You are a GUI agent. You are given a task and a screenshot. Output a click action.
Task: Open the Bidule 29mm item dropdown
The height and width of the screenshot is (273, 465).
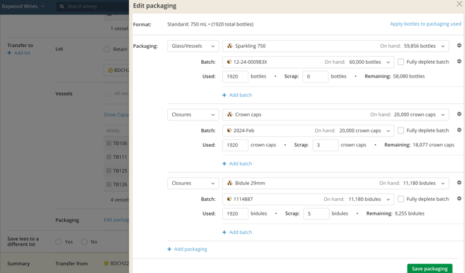(x=335, y=184)
